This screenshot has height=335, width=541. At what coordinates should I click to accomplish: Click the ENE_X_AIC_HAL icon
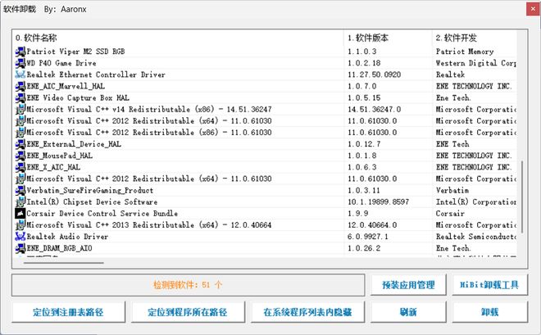click(20, 167)
